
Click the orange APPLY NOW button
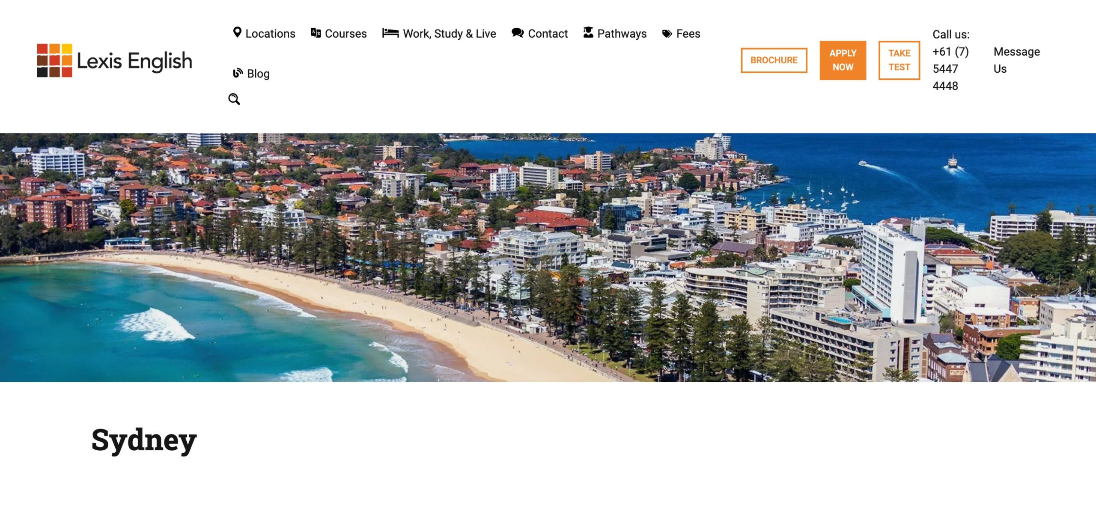(x=843, y=60)
